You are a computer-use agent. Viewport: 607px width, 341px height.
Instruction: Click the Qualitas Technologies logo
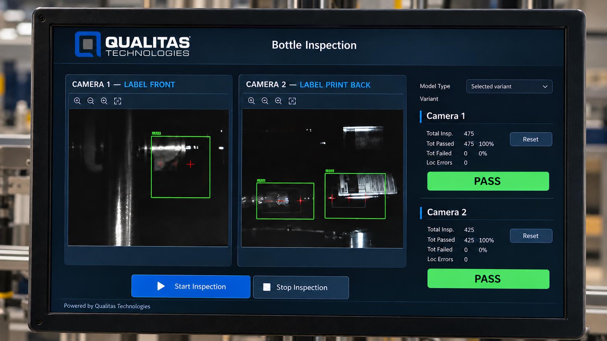click(133, 45)
